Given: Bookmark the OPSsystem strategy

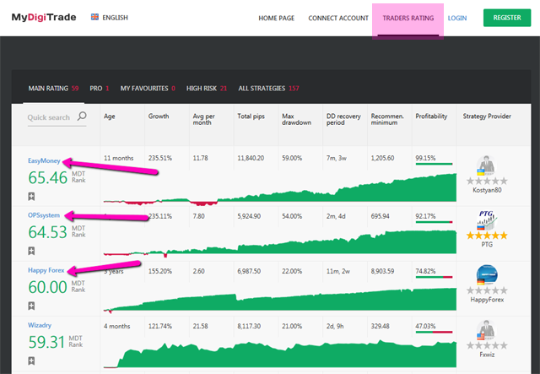Looking at the screenshot, I should 31,251.
